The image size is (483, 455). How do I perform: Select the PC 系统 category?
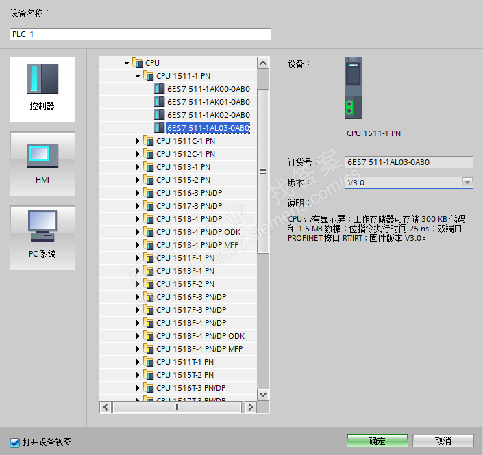[42, 237]
